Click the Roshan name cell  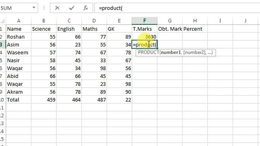(x=19, y=37)
